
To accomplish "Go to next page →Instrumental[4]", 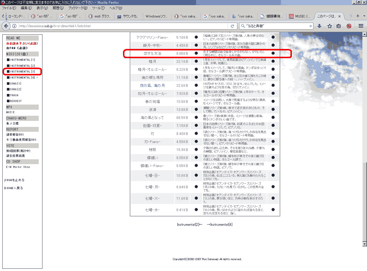I will [x=220, y=225].
